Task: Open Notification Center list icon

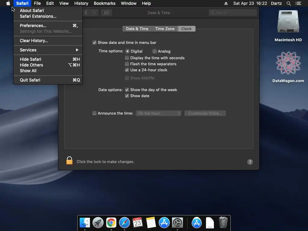Action: pyautogui.click(x=298, y=3)
